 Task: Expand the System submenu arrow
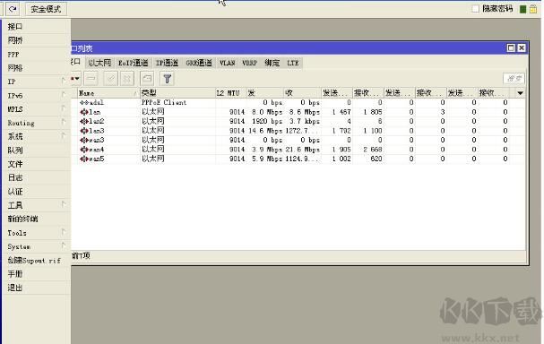tap(63, 245)
